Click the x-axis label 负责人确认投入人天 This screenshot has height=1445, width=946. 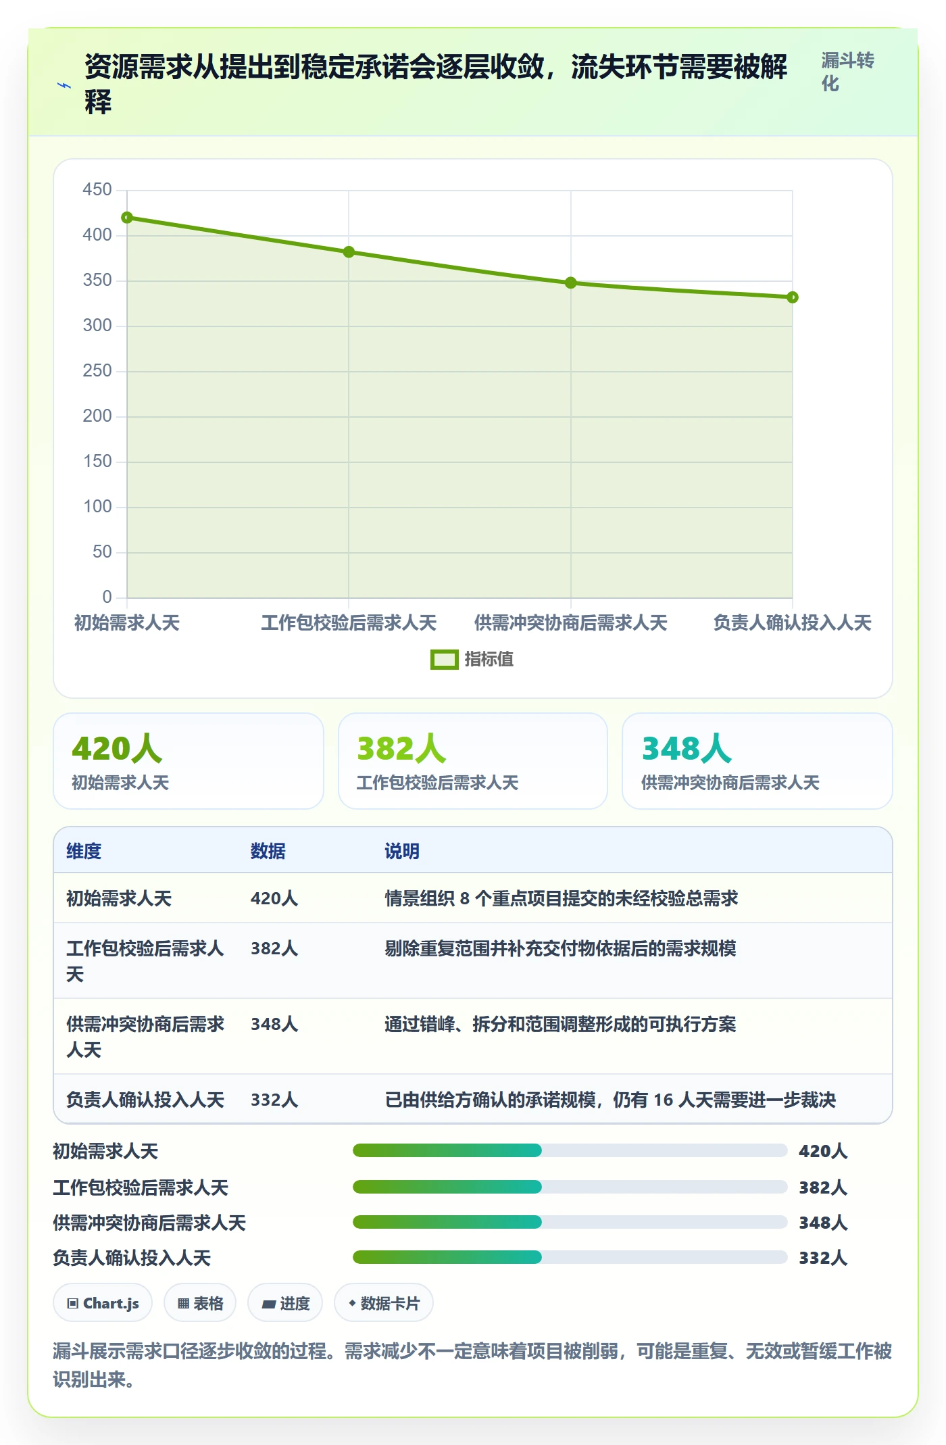[x=793, y=622]
